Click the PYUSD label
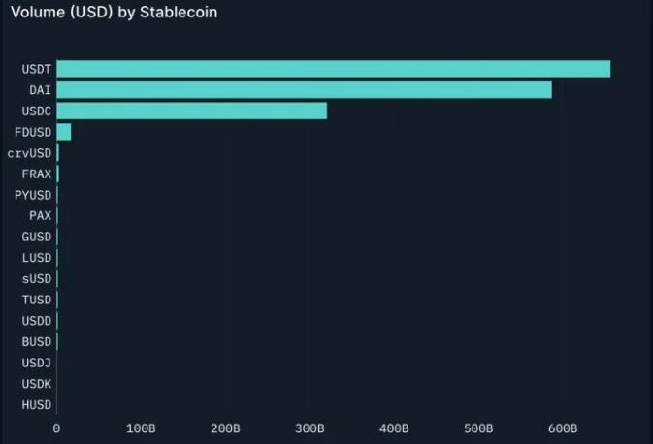 pyautogui.click(x=33, y=195)
